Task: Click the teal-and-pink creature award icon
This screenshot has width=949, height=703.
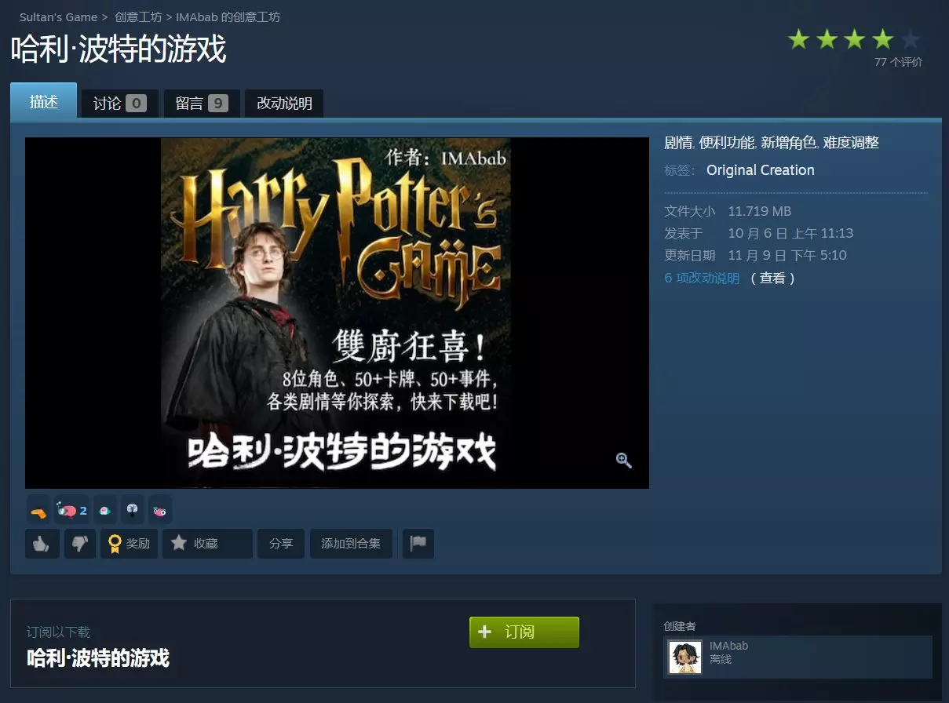Action: coord(105,511)
